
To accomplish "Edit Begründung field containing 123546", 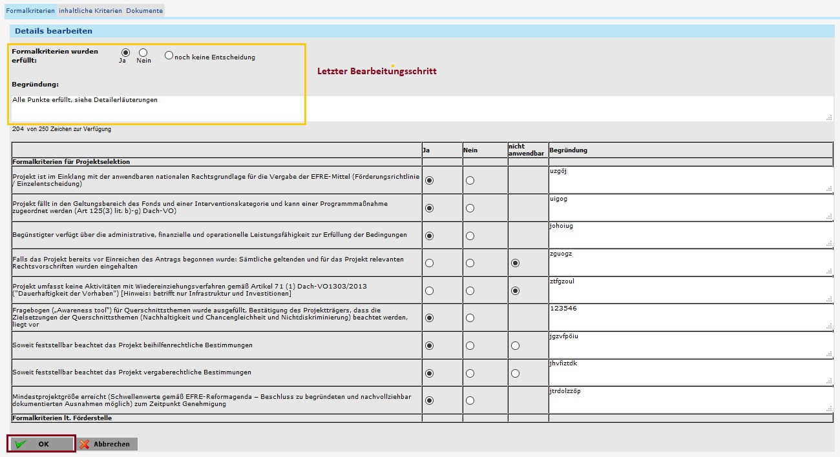I will pos(691,317).
